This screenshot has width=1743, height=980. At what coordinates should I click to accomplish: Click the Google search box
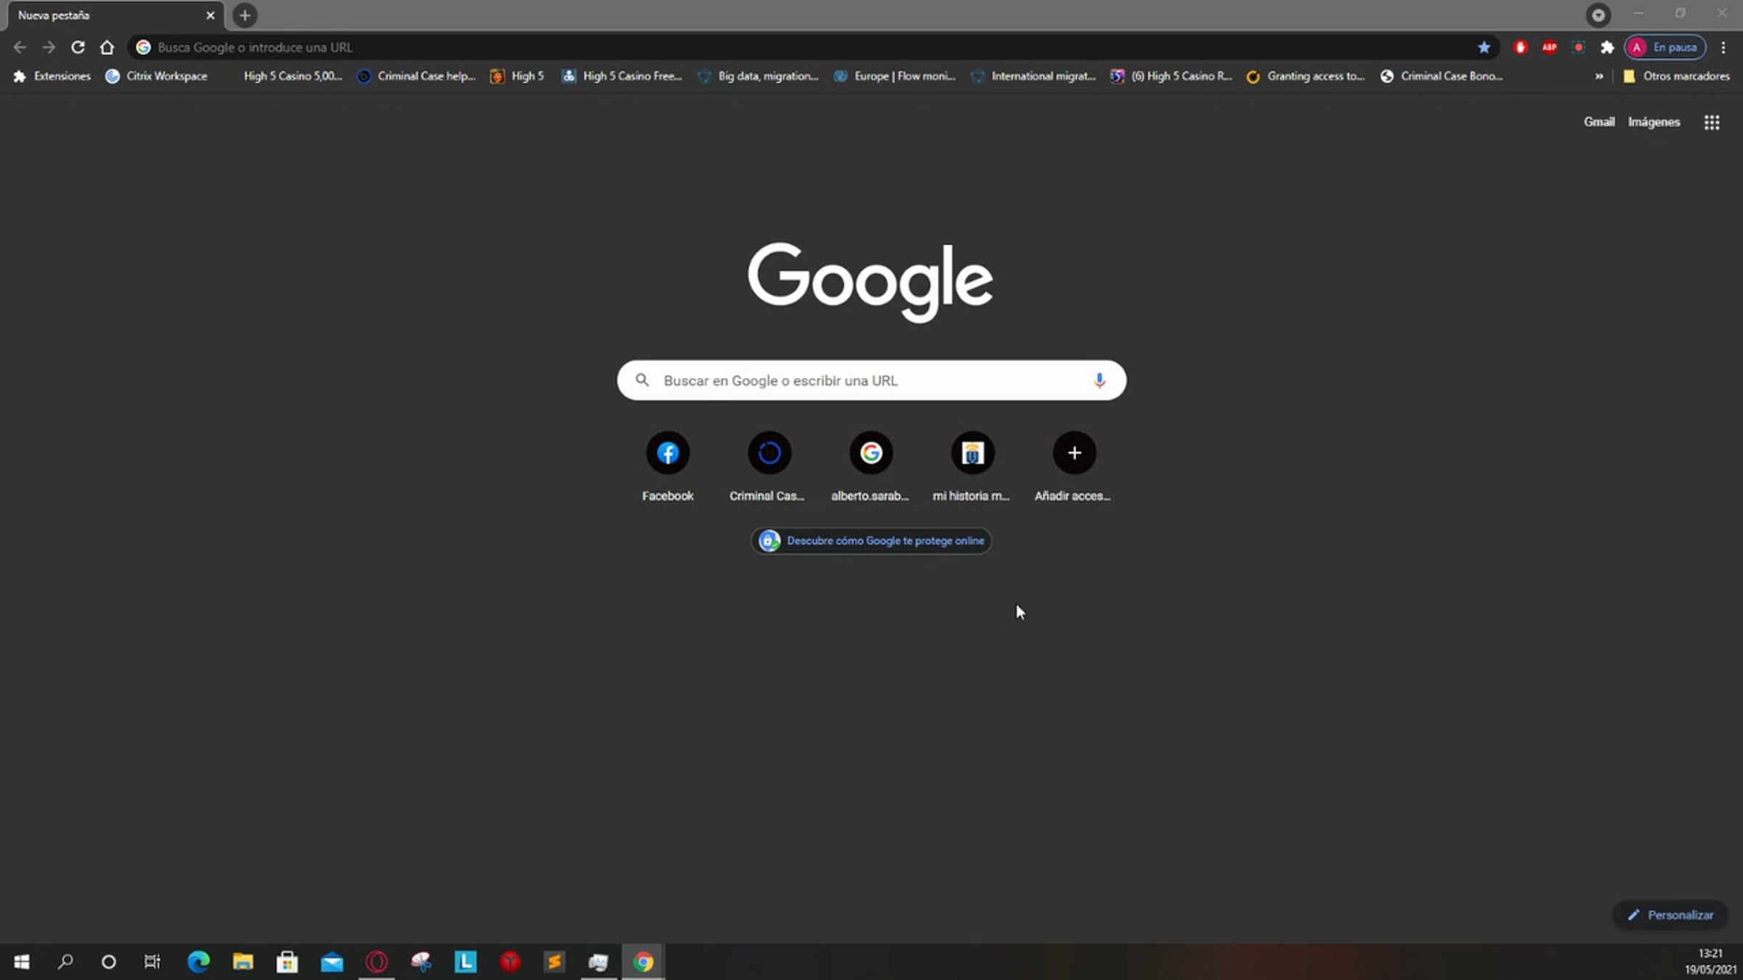click(x=864, y=380)
